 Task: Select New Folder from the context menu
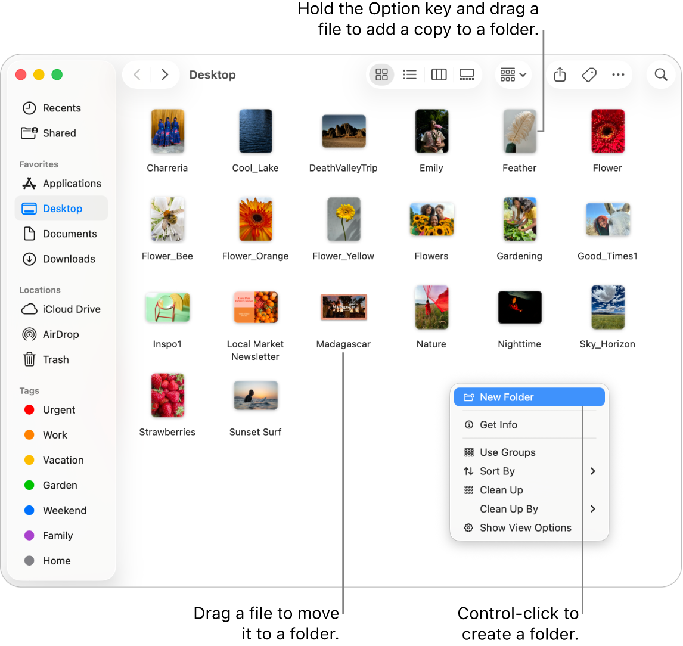point(508,397)
